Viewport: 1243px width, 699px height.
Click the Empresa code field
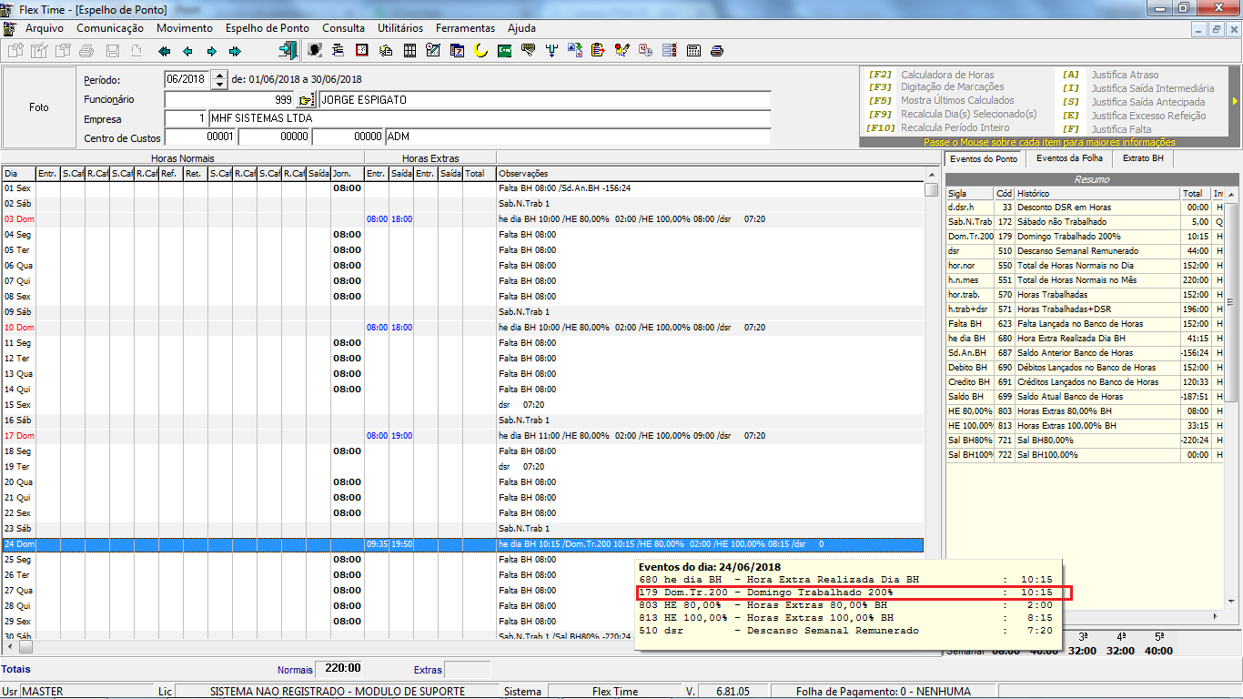187,119
